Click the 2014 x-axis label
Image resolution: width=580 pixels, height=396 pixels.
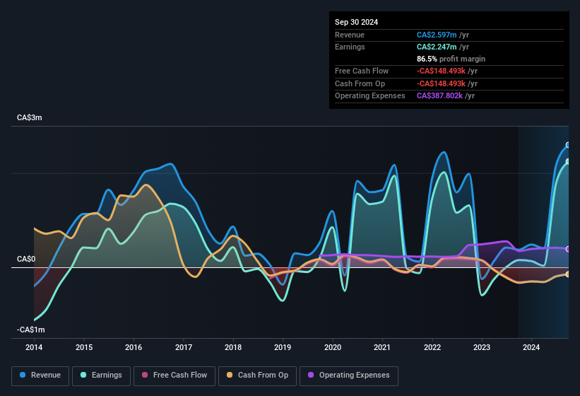tap(34, 347)
